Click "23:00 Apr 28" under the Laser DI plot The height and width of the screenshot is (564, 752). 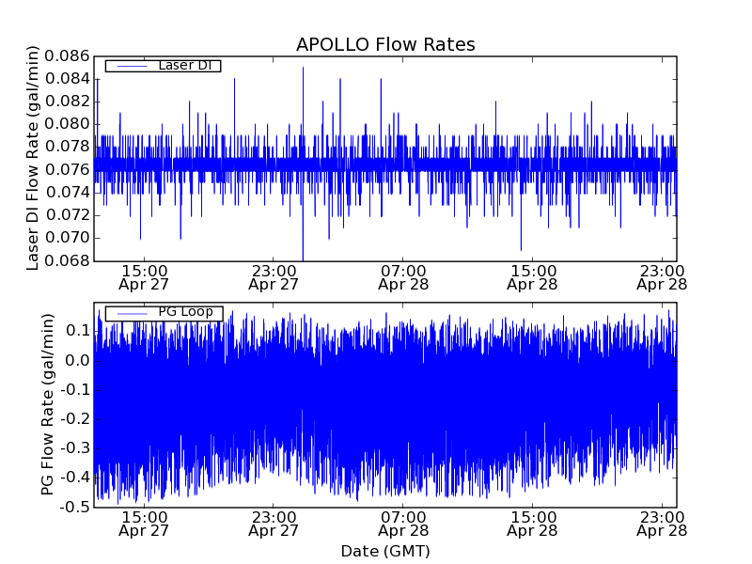click(x=662, y=277)
